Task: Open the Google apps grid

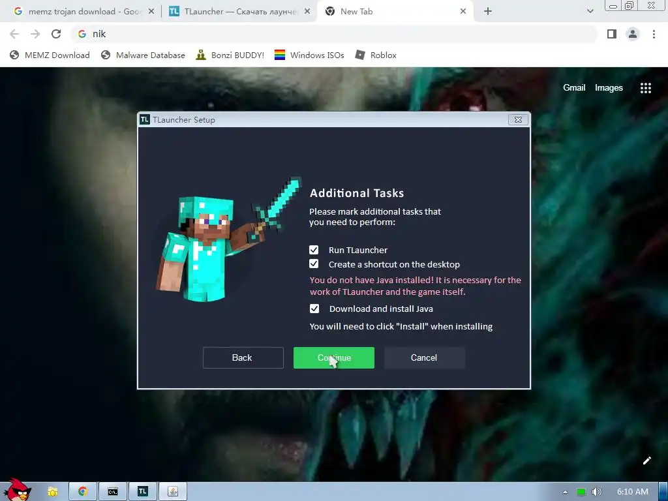Action: point(646,88)
